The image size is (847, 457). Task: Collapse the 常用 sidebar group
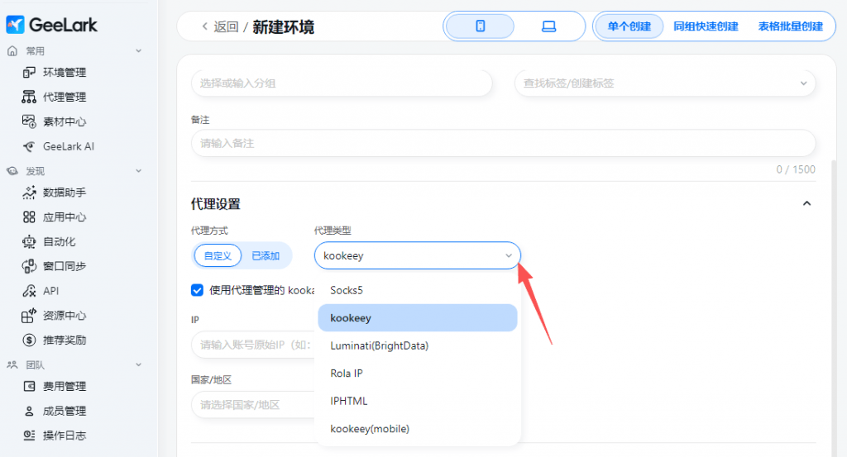138,51
